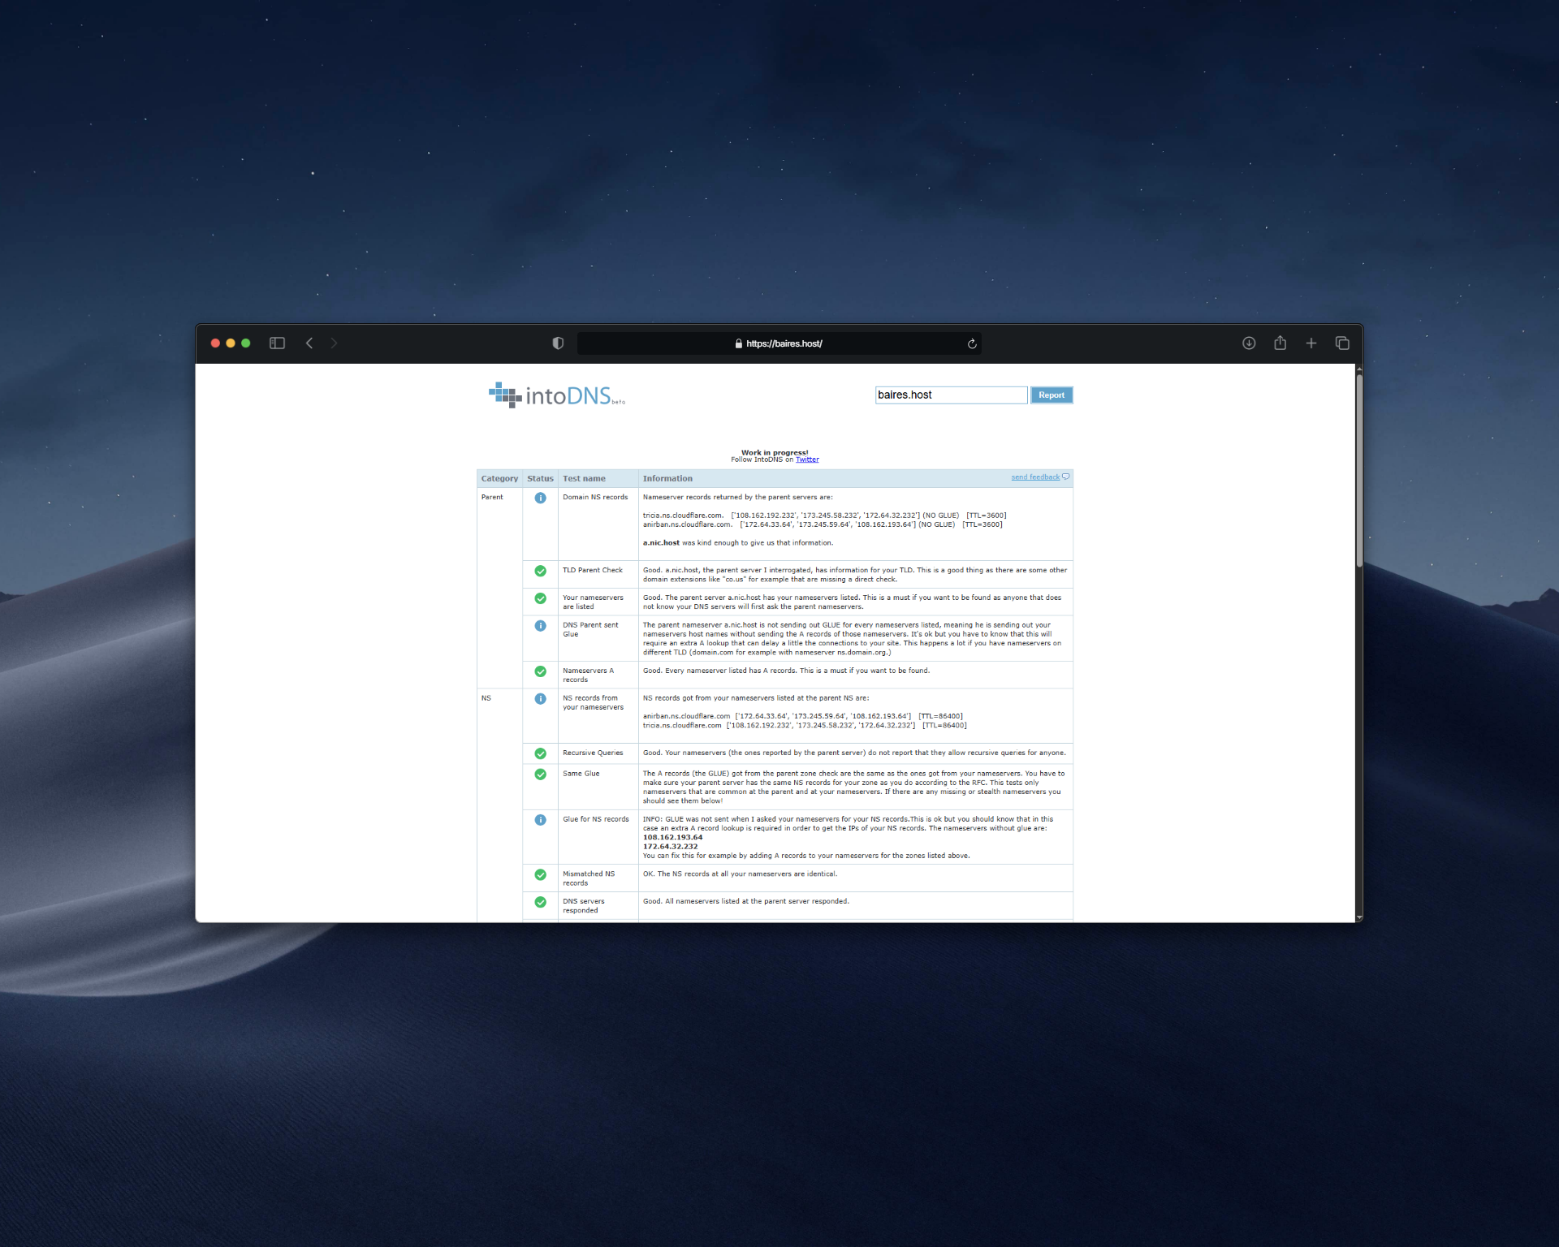Image resolution: width=1559 pixels, height=1247 pixels.
Task: Click the info icon for Domain NS records
Action: [540, 498]
